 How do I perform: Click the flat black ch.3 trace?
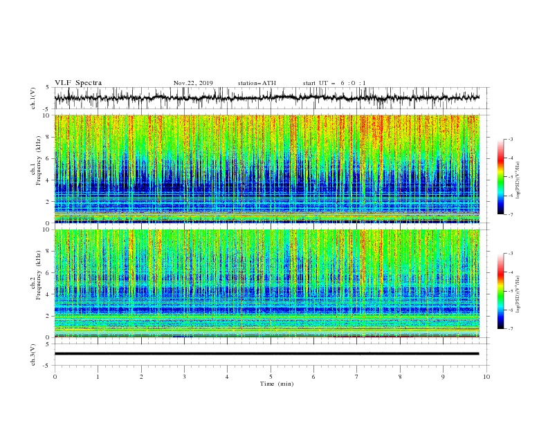267,354
